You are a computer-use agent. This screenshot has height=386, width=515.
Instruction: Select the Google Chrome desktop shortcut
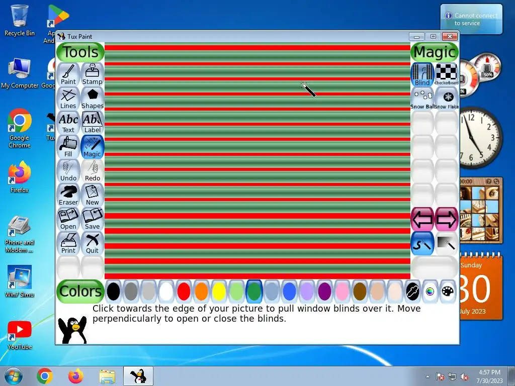pos(20,128)
